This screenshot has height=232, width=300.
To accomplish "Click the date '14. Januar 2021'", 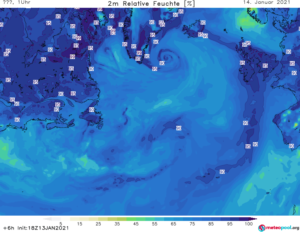I will pyautogui.click(x=266, y=2).
